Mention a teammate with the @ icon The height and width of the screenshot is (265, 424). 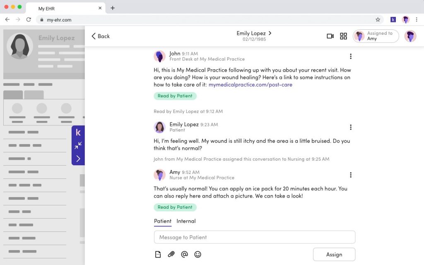[184, 254]
